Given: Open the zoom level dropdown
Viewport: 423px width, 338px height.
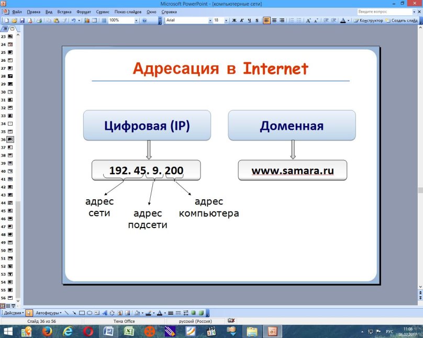Looking at the screenshot, I should [x=137, y=20].
